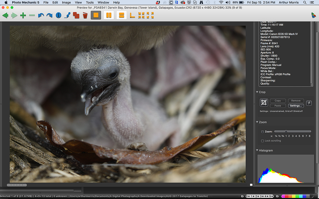Select single image view mode

(x=96, y=15)
